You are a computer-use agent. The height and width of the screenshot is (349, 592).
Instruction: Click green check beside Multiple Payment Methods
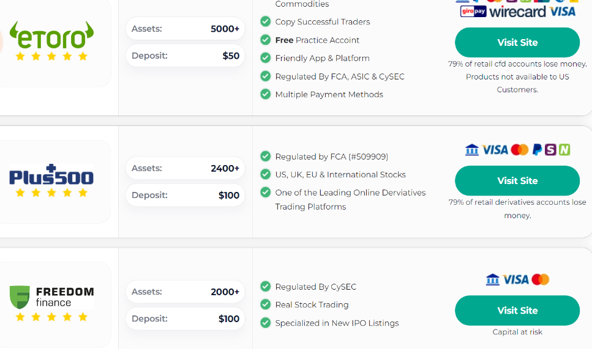[x=266, y=94]
